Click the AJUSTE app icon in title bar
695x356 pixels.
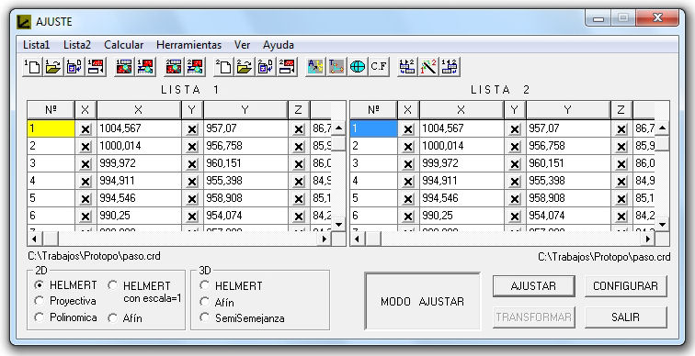pos(24,22)
